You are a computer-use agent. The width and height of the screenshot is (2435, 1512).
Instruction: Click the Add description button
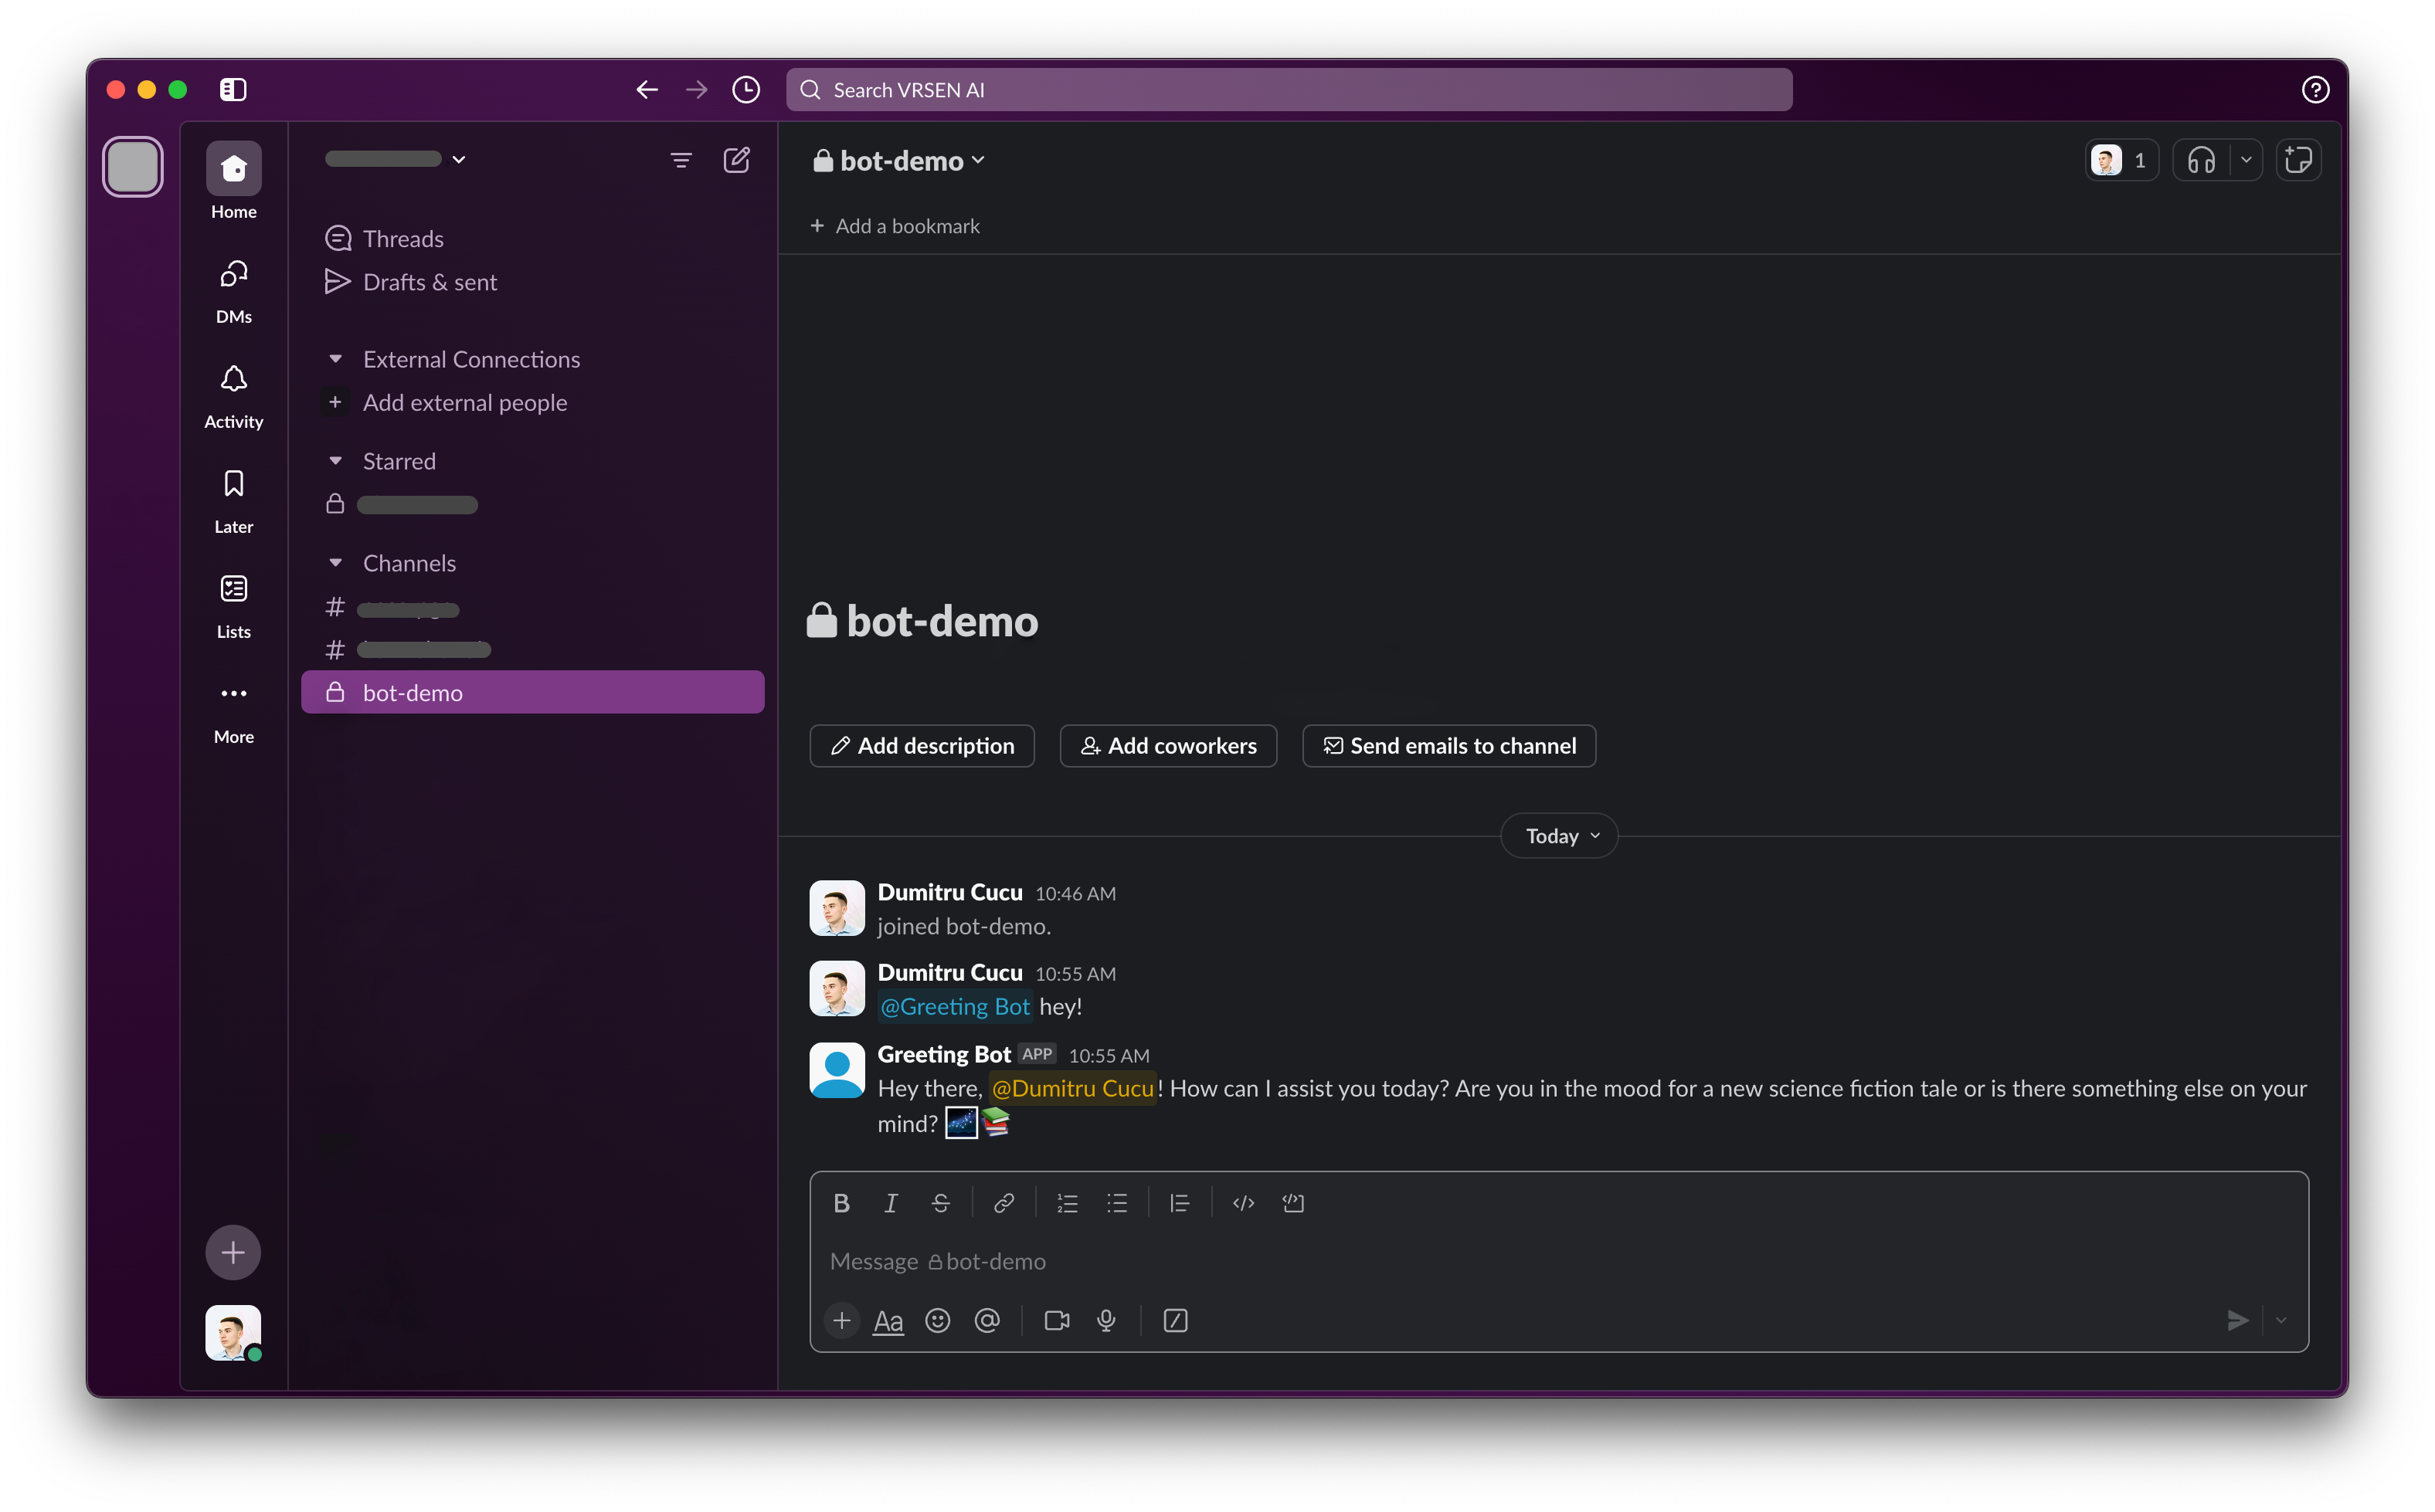[922, 746]
